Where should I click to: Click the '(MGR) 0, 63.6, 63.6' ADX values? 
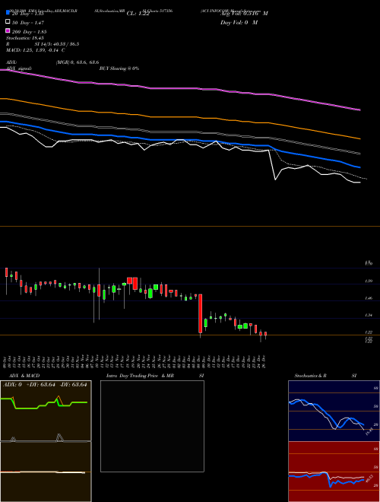coord(78,62)
